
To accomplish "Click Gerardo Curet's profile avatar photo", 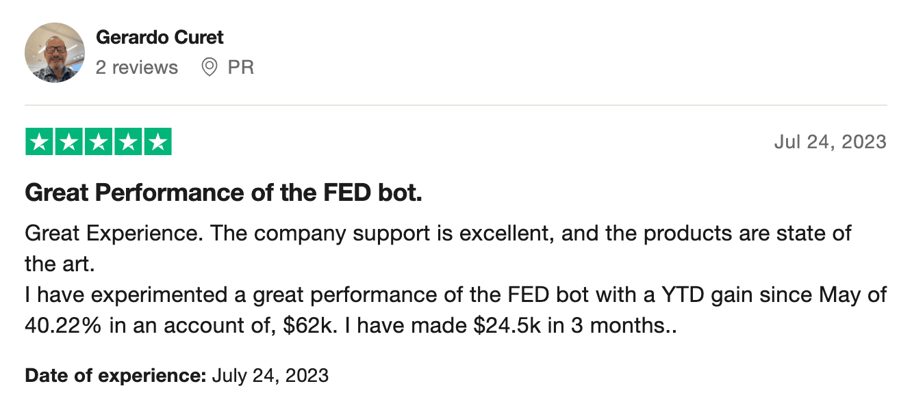I will (x=55, y=53).
